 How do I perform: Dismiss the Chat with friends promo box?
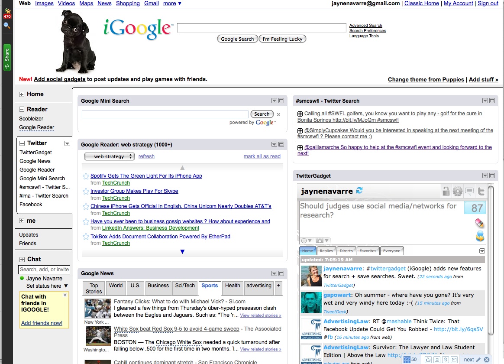[x=65, y=295]
